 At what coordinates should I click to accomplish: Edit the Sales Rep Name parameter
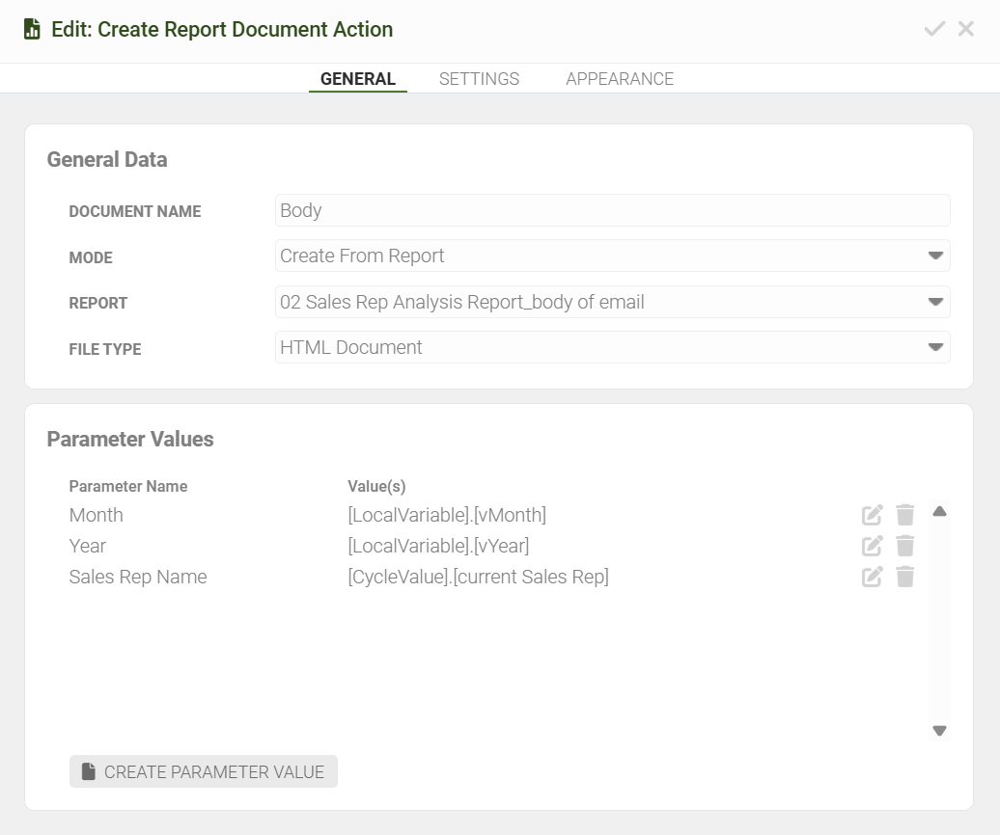click(x=872, y=577)
